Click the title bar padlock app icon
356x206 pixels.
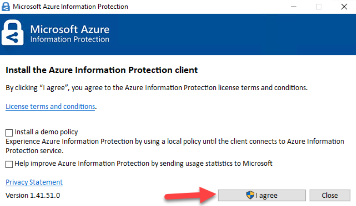[6, 7]
